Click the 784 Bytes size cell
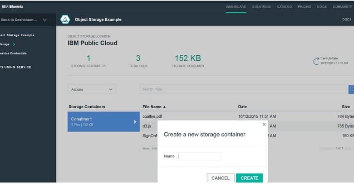 [x=345, y=116]
